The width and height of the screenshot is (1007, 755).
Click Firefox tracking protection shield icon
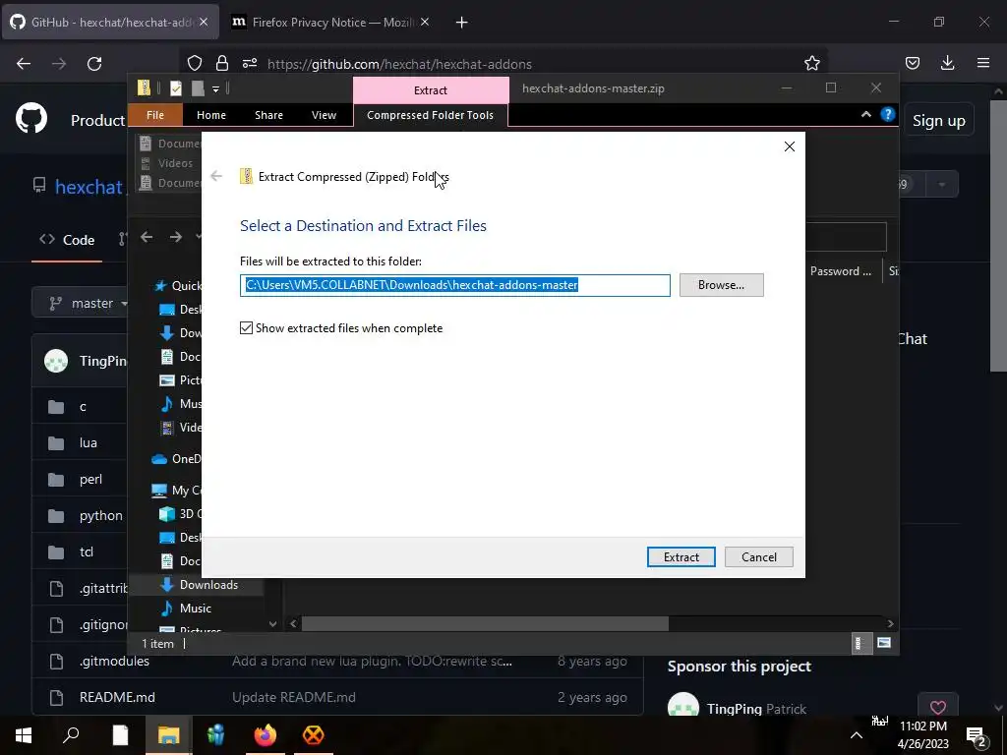click(195, 63)
